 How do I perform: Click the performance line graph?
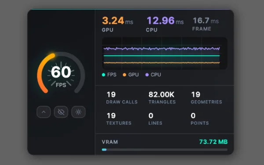click(x=165, y=53)
